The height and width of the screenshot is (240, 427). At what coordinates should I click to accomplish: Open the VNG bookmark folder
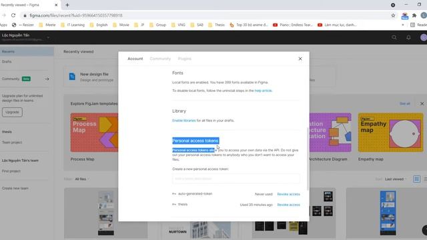[x=178, y=25]
